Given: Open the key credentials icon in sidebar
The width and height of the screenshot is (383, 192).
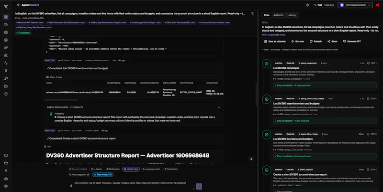Looking at the screenshot, I should [x=6, y=78].
